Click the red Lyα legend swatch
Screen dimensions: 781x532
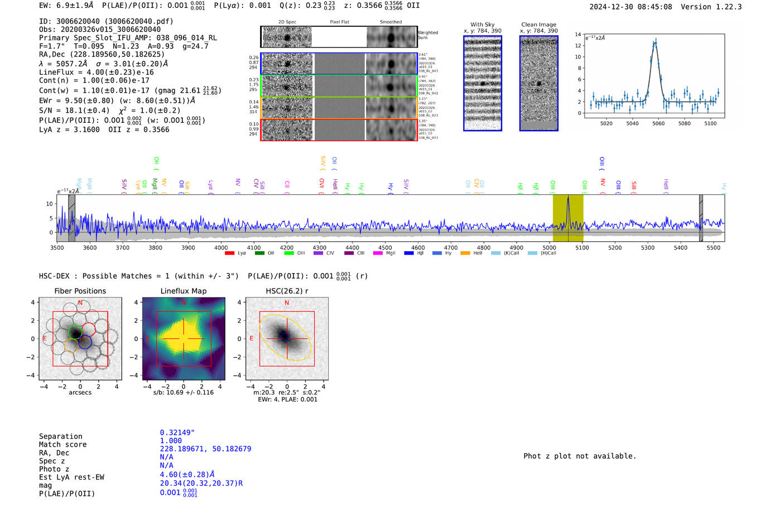click(229, 253)
